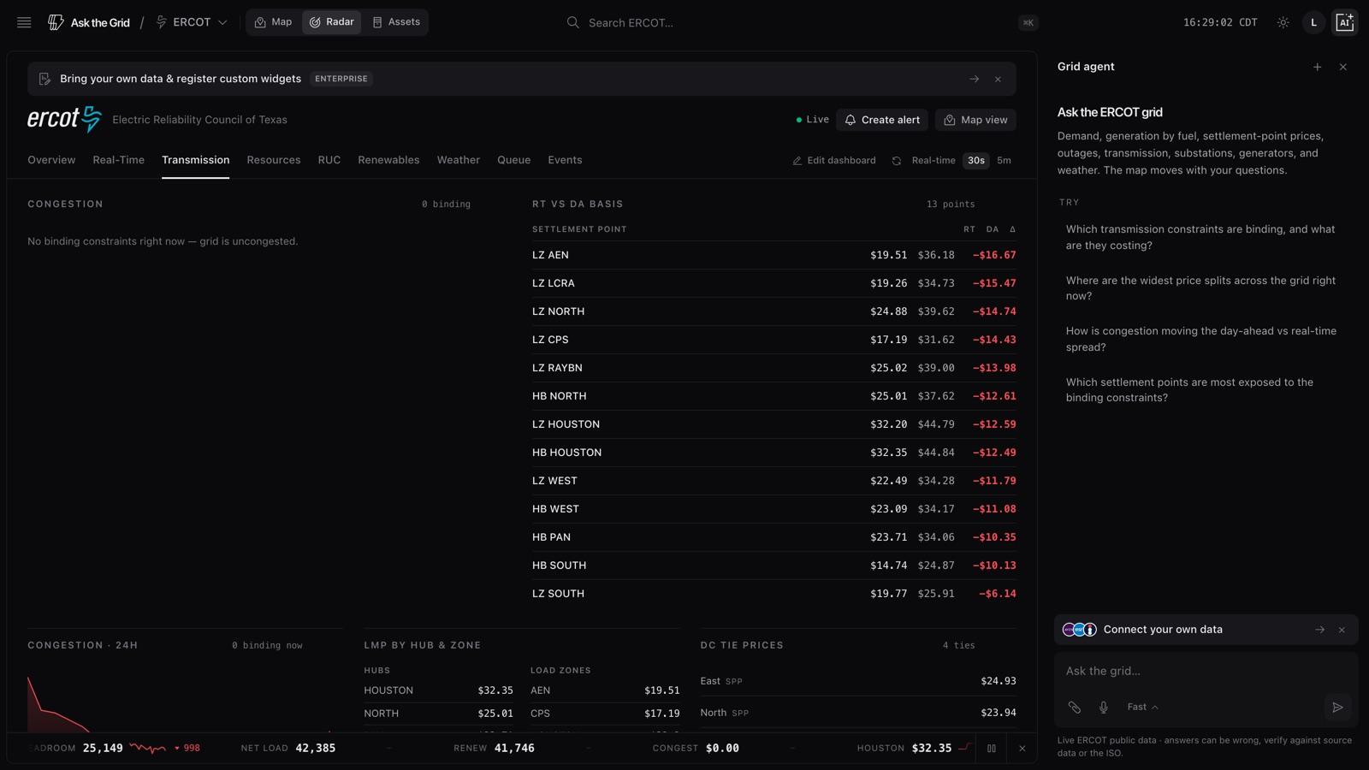This screenshot has height=770, width=1369.
Task: Open the Fast model speed dropdown
Action: click(x=1142, y=707)
